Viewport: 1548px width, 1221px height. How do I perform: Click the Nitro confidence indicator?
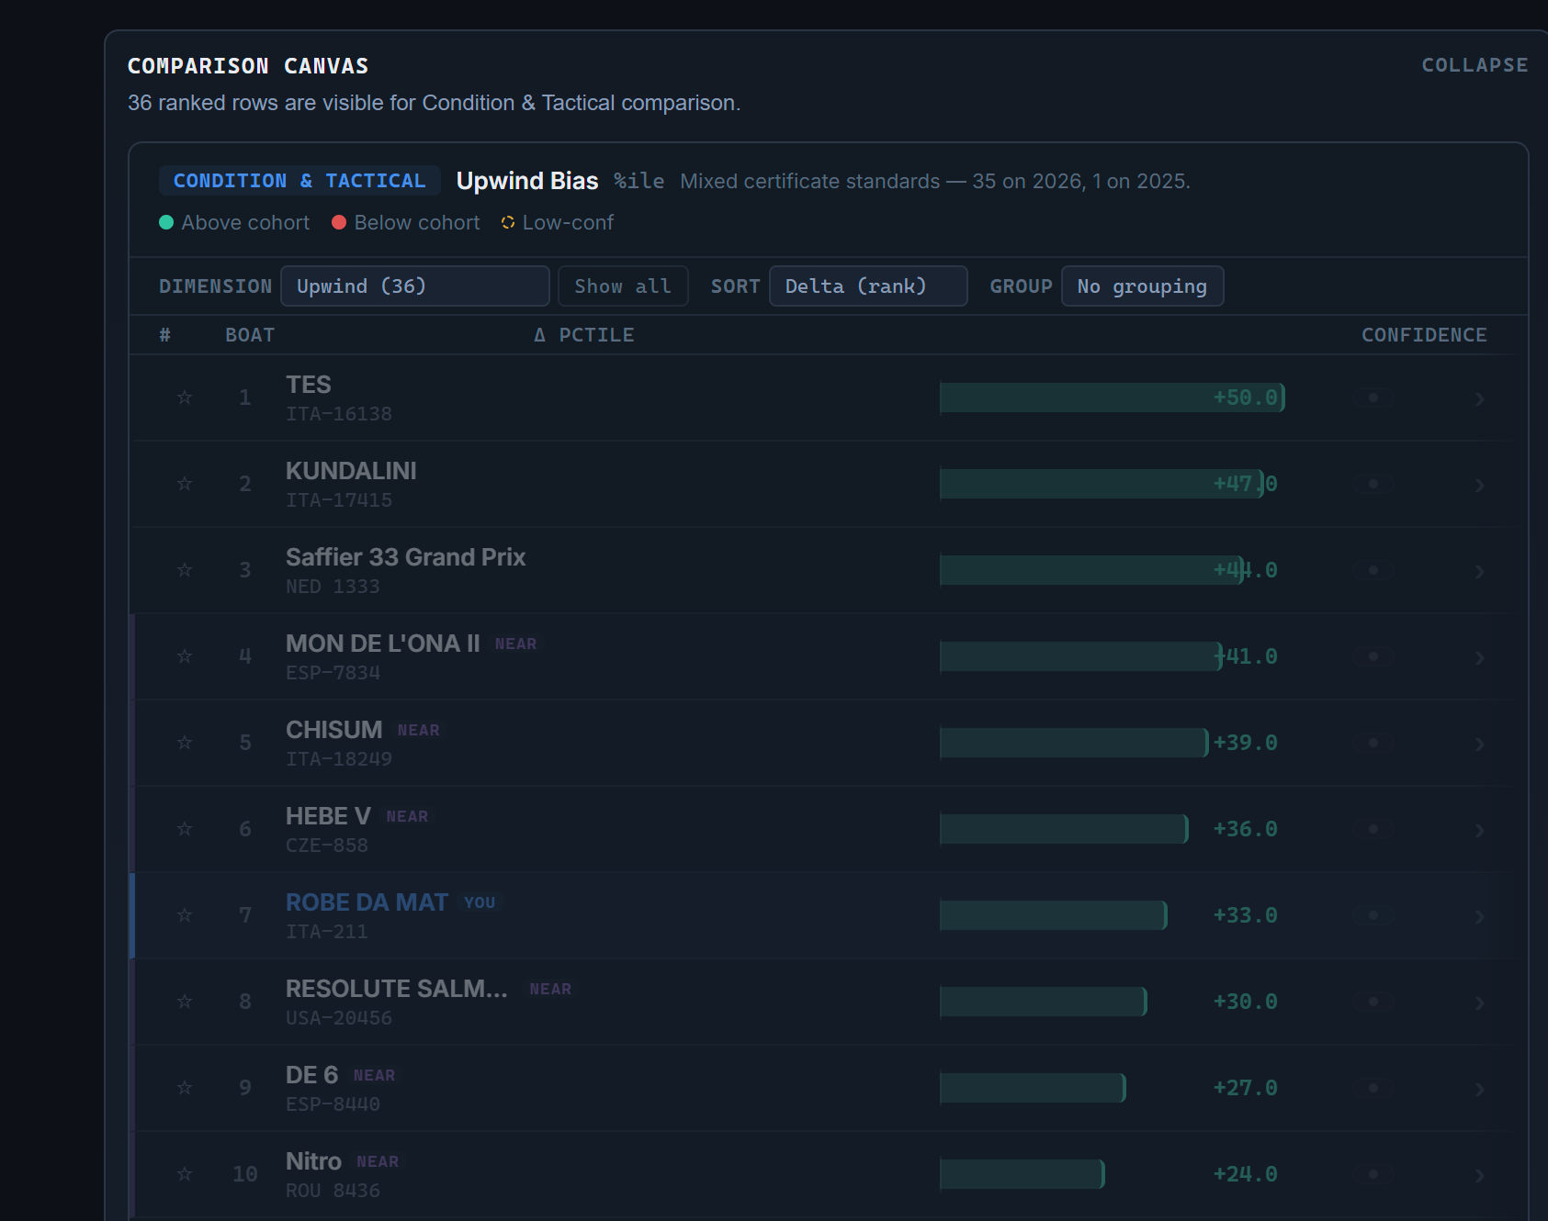(1373, 1174)
